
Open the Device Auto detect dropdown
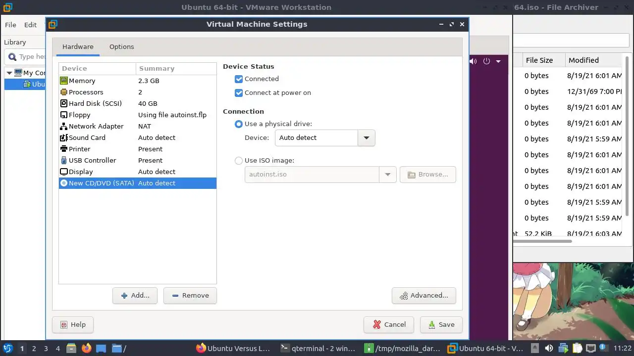tap(367, 138)
